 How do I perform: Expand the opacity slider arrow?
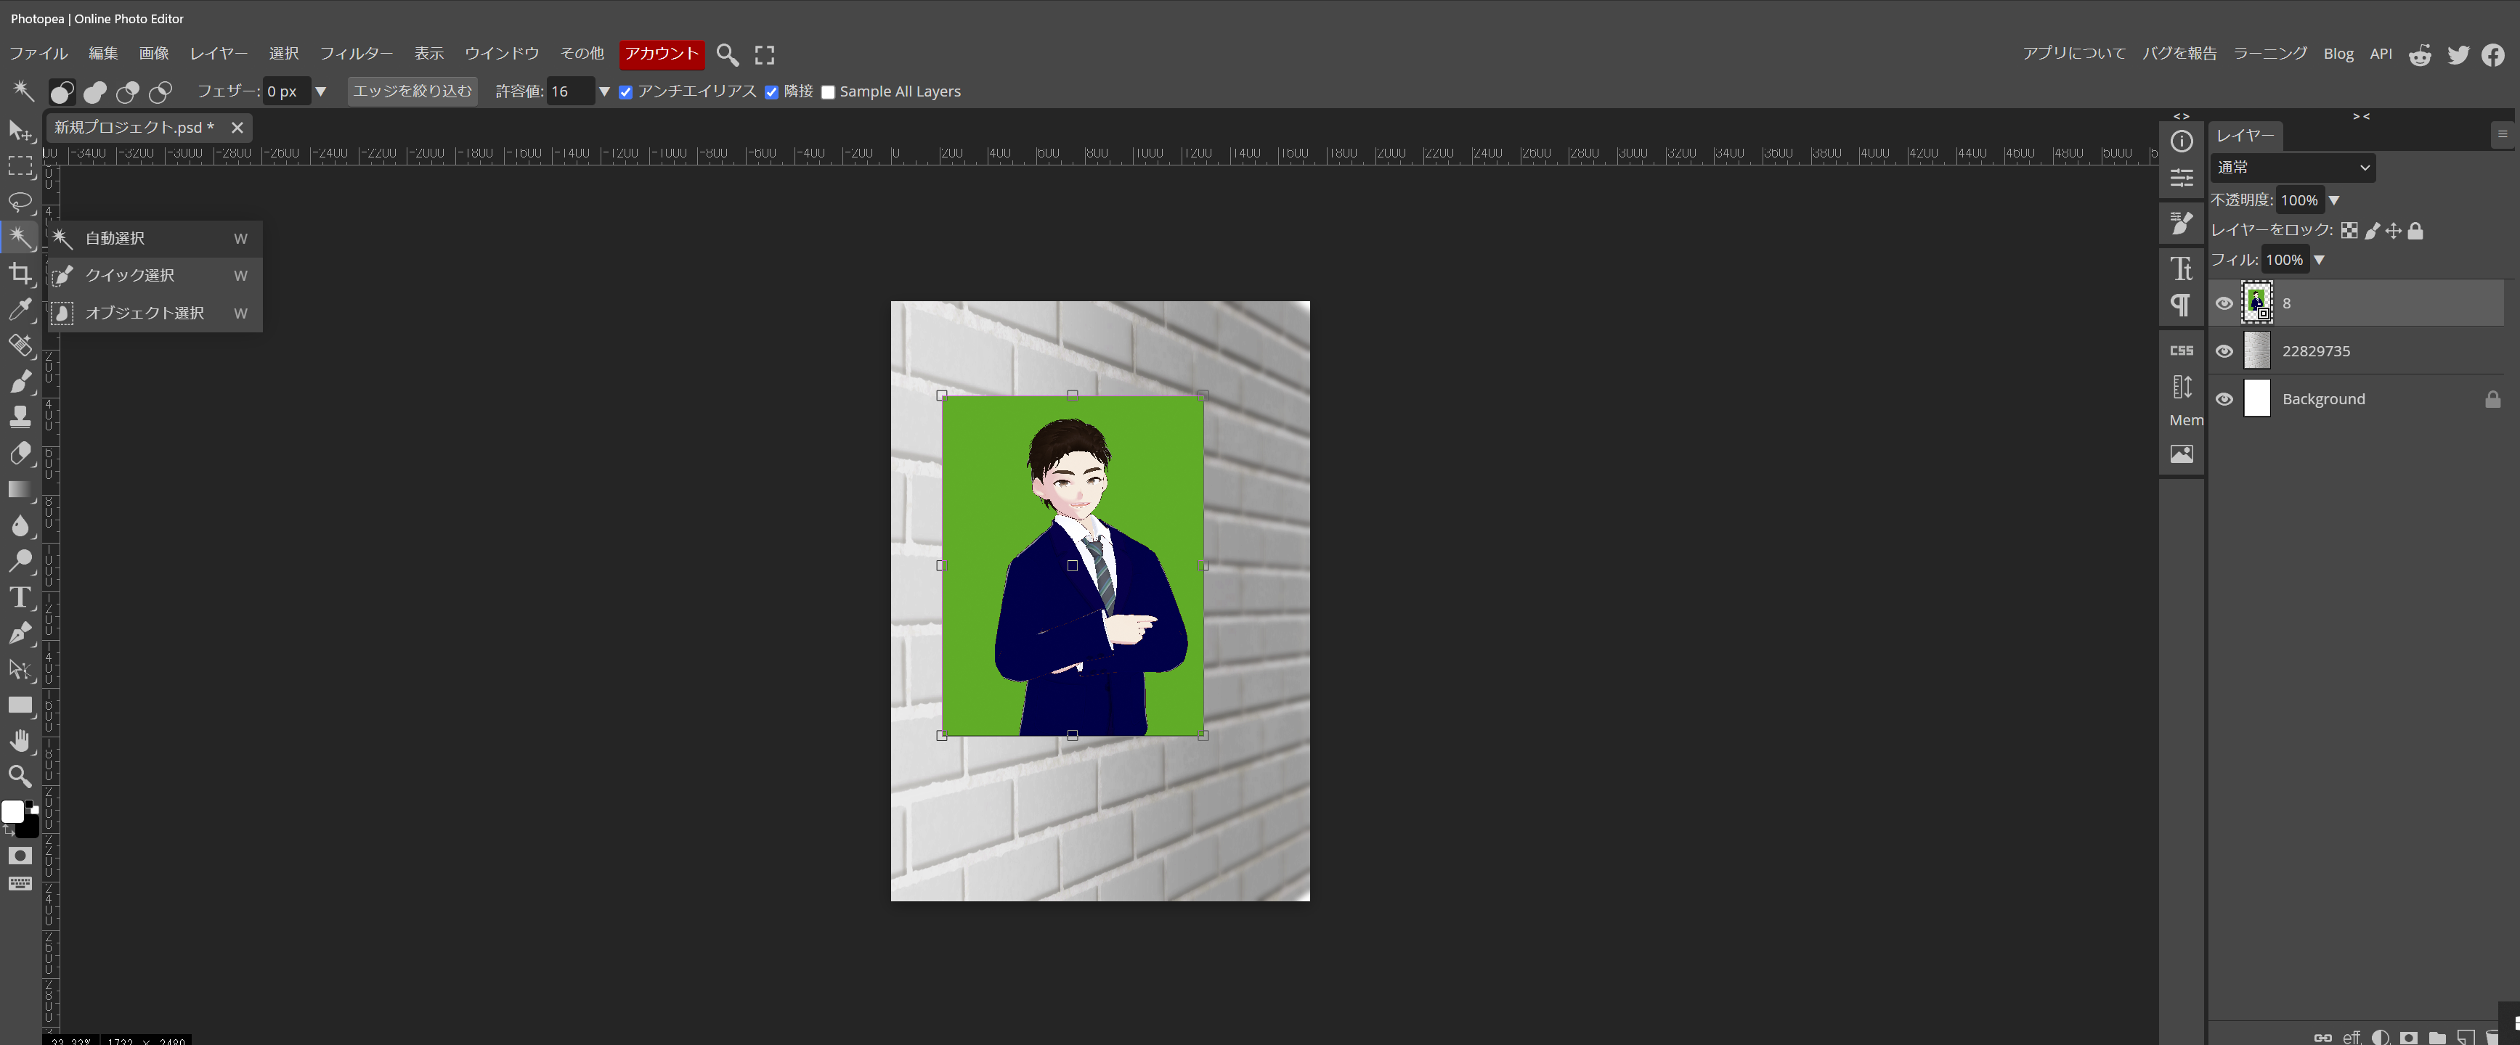click(2334, 200)
